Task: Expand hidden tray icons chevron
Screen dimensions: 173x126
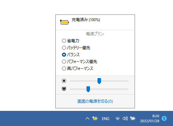Action: pos(87,118)
